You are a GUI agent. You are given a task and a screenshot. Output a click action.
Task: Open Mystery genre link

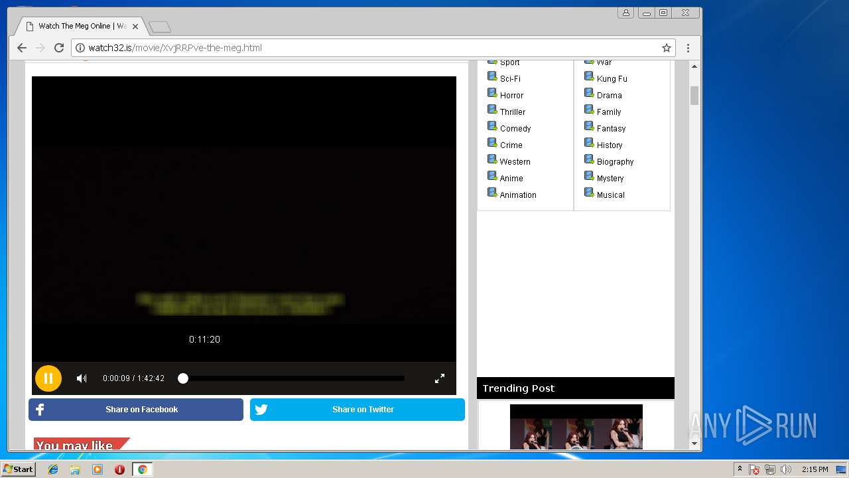(610, 178)
